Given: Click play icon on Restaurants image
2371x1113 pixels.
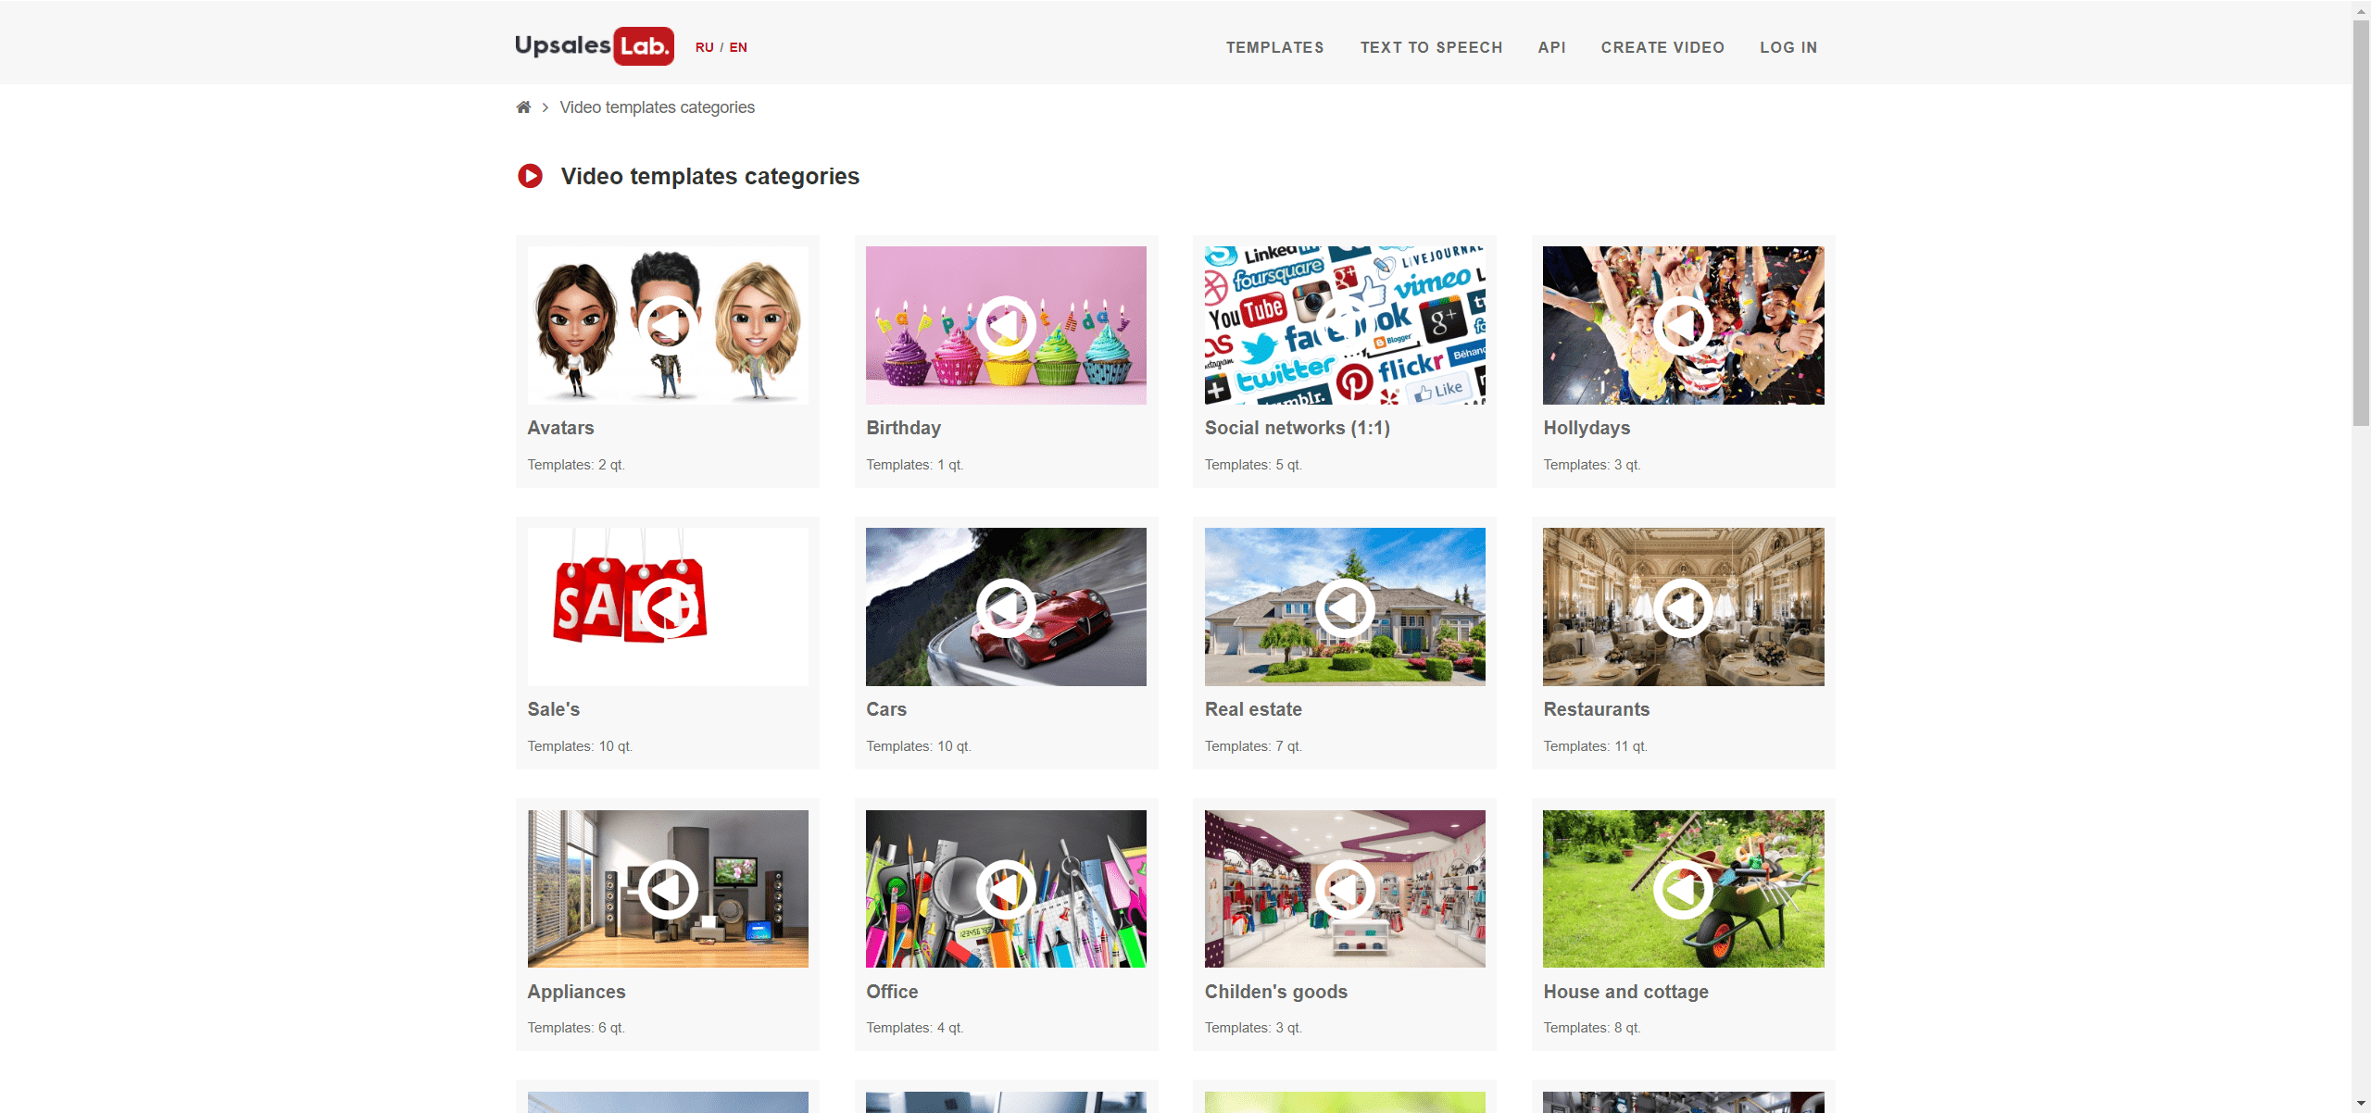Looking at the screenshot, I should [1683, 607].
